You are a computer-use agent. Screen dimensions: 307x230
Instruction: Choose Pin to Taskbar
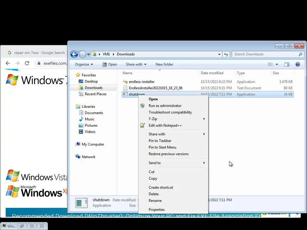tap(173, 141)
